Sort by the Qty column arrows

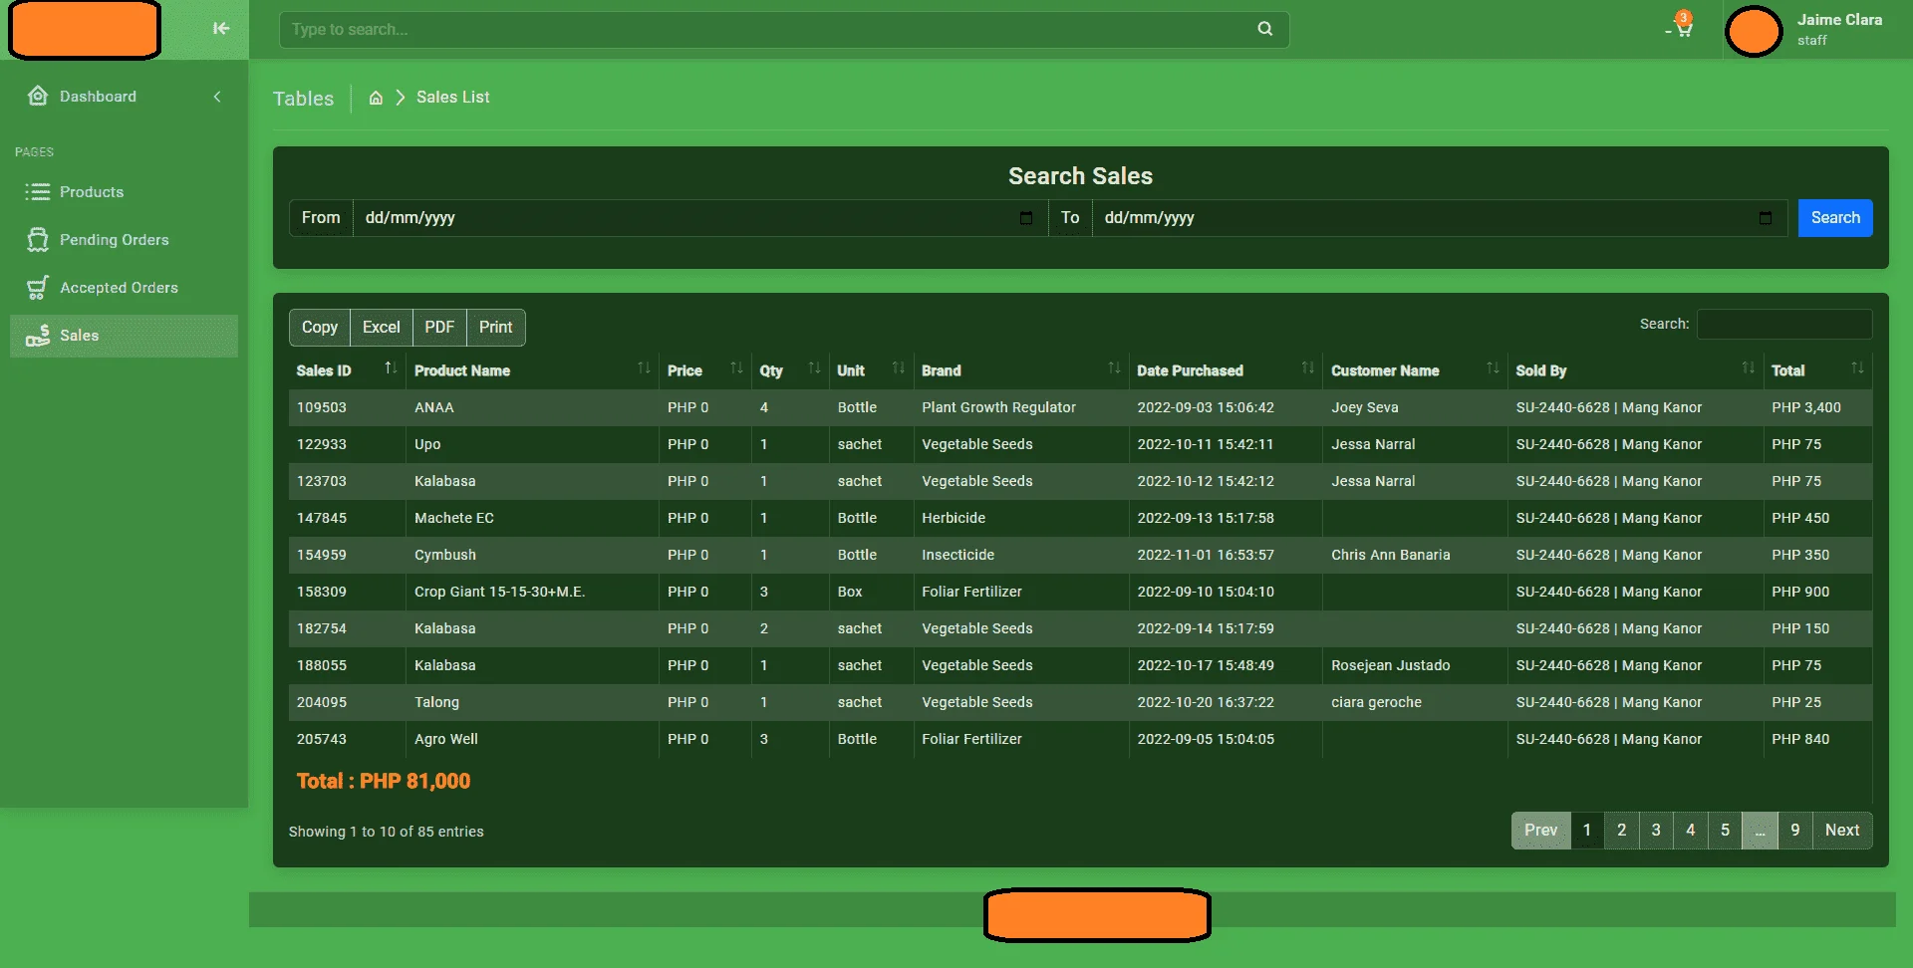coord(814,368)
